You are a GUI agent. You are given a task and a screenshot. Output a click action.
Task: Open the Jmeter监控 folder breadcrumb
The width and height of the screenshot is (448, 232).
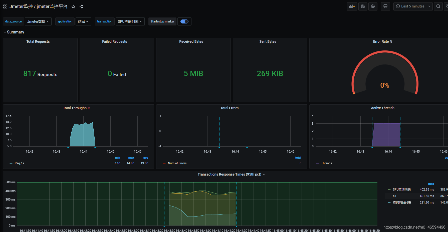click(x=21, y=6)
